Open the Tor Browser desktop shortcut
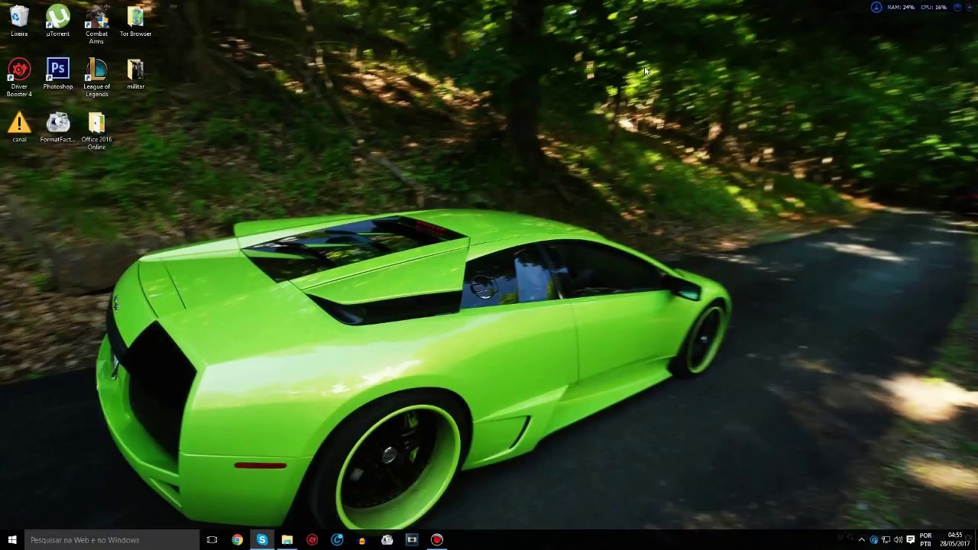 click(x=135, y=17)
